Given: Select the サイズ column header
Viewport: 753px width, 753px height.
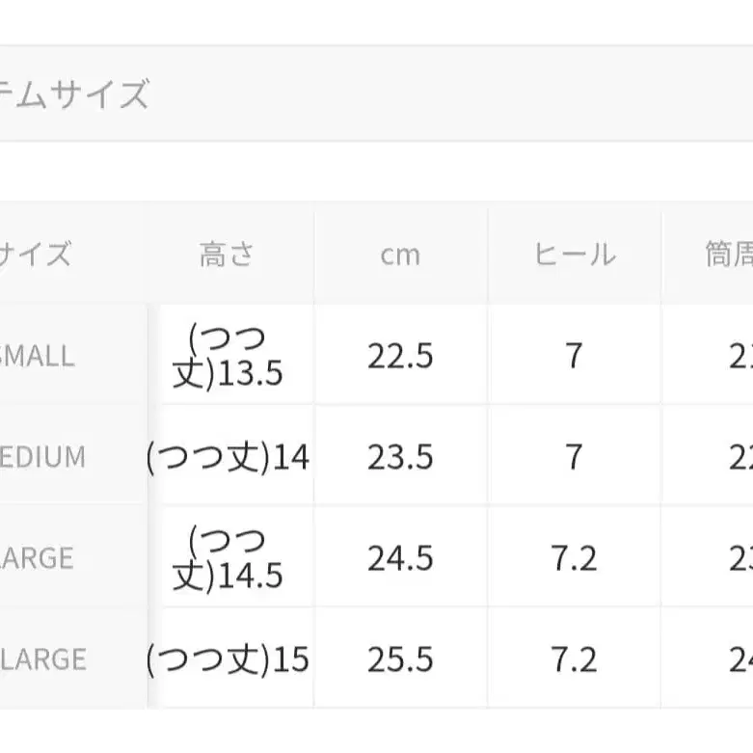Looking at the screenshot, I should pos(37,255).
